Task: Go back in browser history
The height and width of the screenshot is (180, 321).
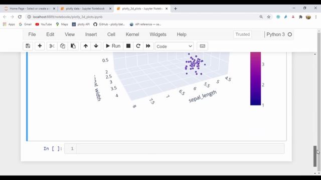Action: (x=5, y=17)
